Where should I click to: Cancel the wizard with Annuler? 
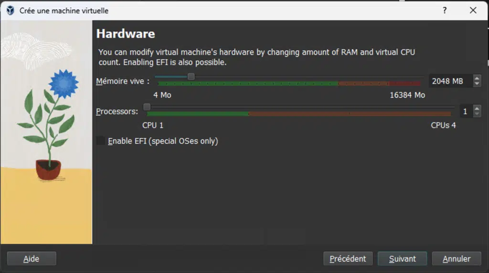pyautogui.click(x=457, y=259)
